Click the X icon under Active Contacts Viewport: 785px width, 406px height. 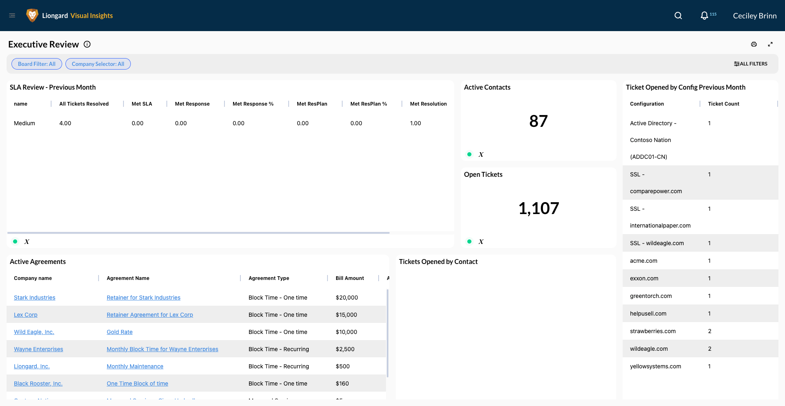click(481, 154)
